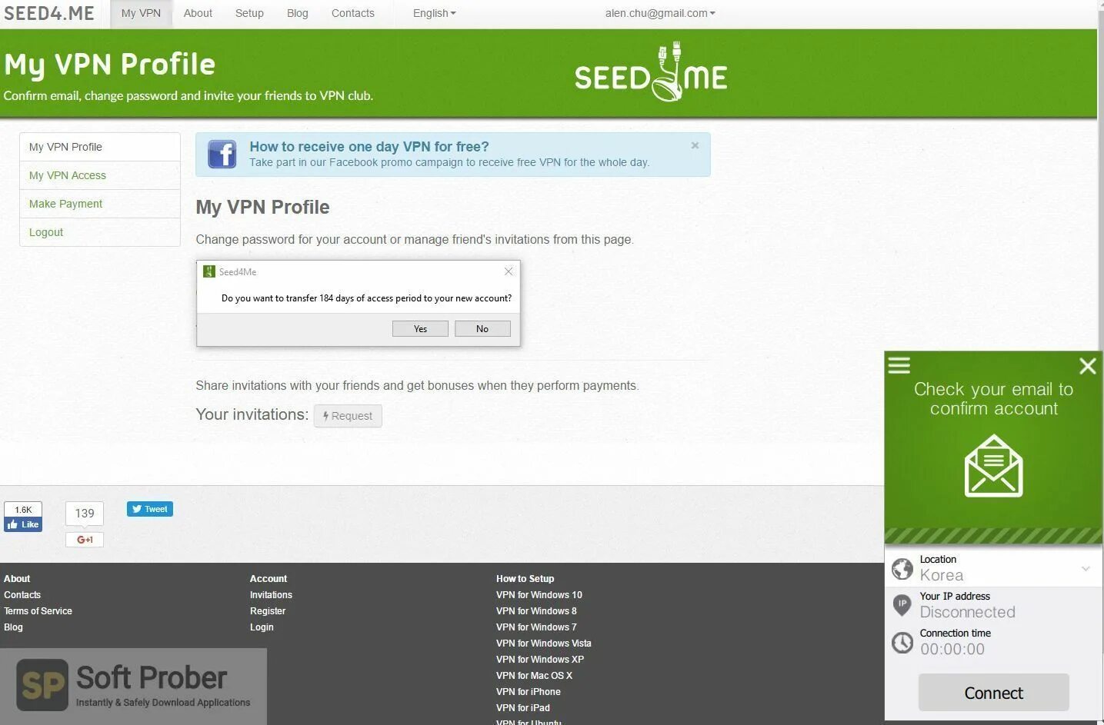Click the Google +1 button
Screen dimensions: 1104x725
point(85,540)
